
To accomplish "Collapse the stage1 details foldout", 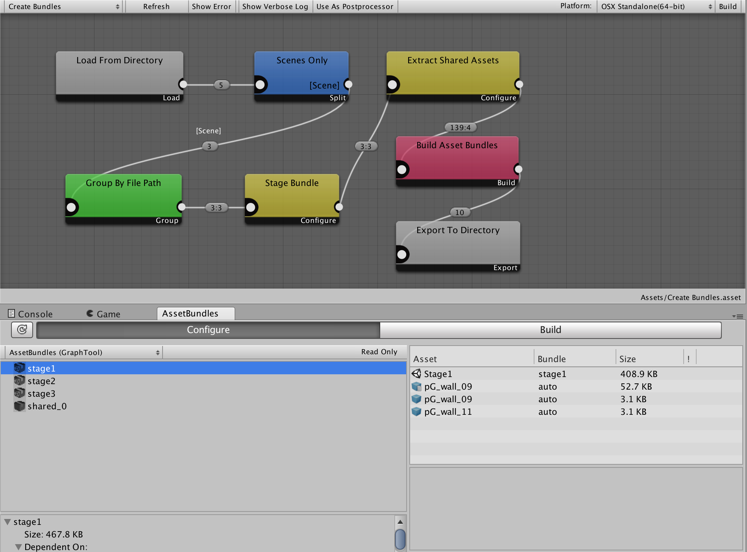I will point(7,522).
